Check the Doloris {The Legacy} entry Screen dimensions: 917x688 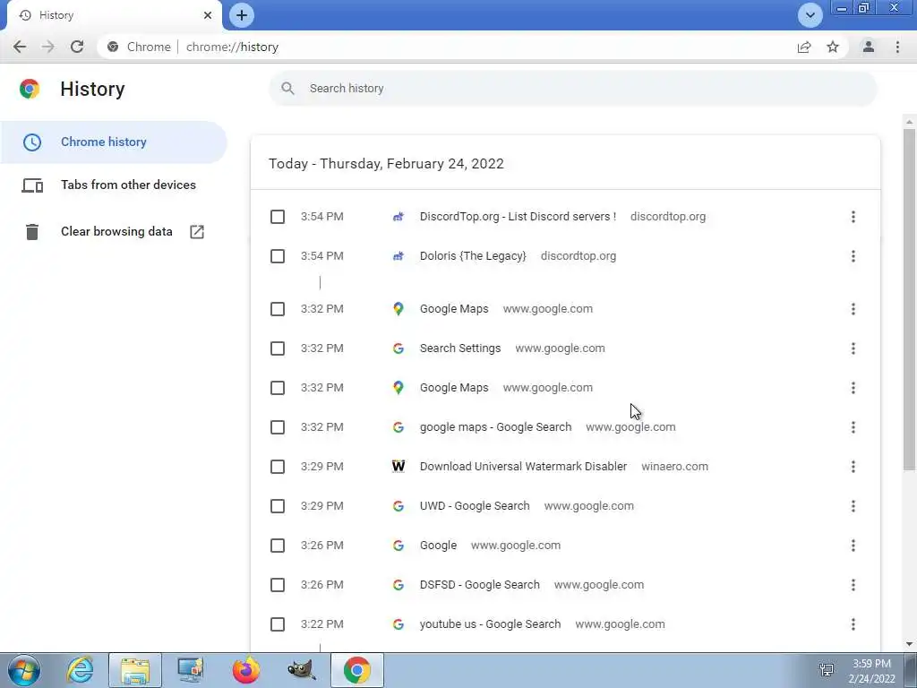click(278, 256)
